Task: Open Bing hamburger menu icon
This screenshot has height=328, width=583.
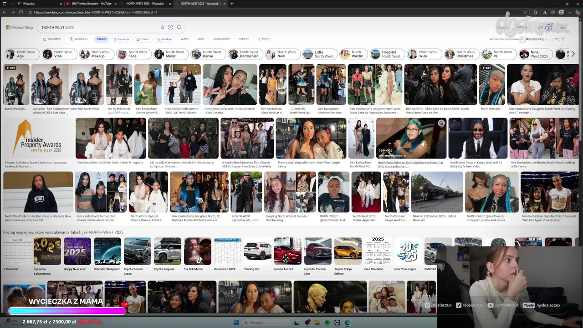Action: (x=563, y=27)
